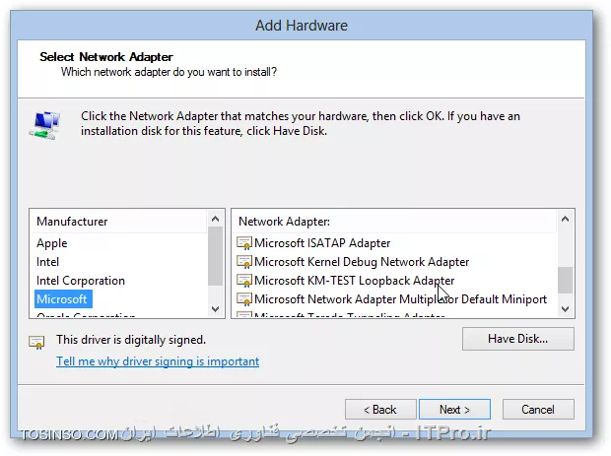
Task: Select Intel Corporation manufacturer
Action: (x=81, y=281)
